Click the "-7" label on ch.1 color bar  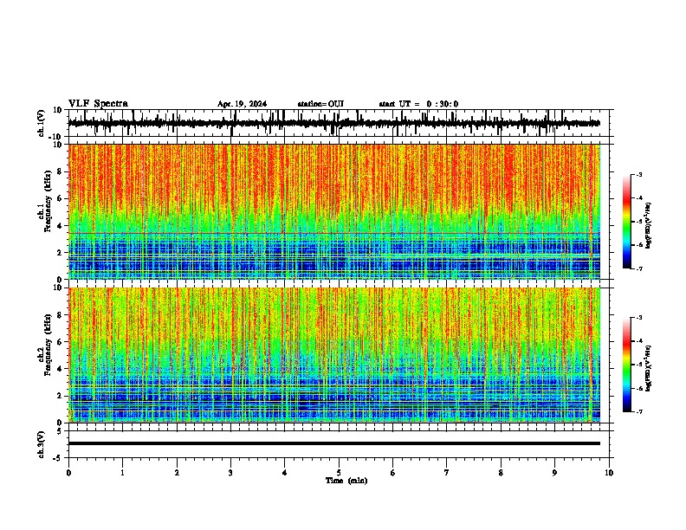tap(638, 268)
